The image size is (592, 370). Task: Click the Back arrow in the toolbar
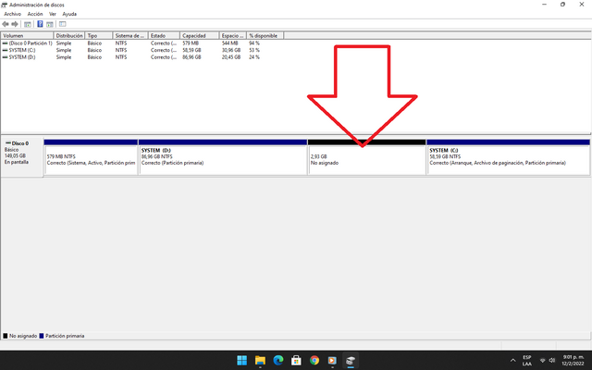pos(6,24)
